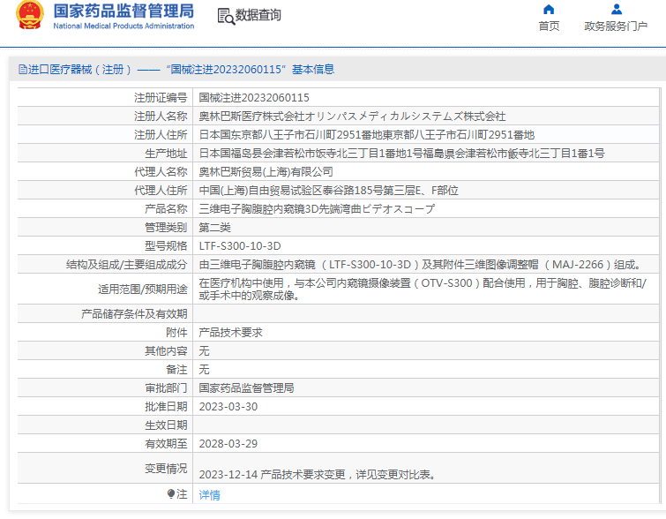Select the 型号规格 label cell

(x=166, y=246)
